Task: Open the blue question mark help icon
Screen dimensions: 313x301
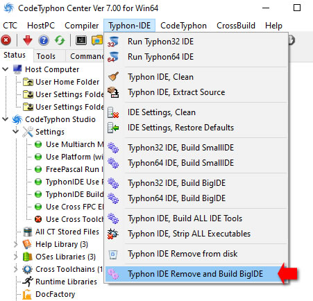Action: [x=44, y=40]
